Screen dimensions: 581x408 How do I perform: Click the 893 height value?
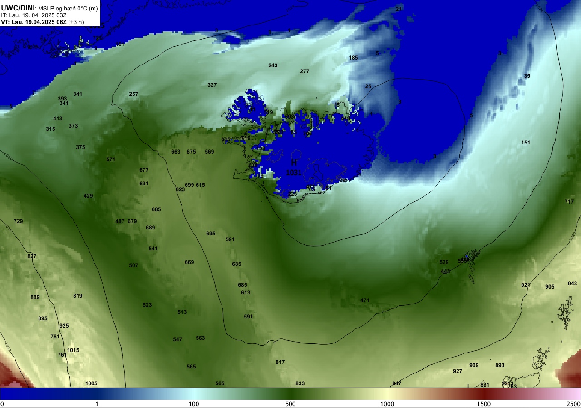(500, 365)
